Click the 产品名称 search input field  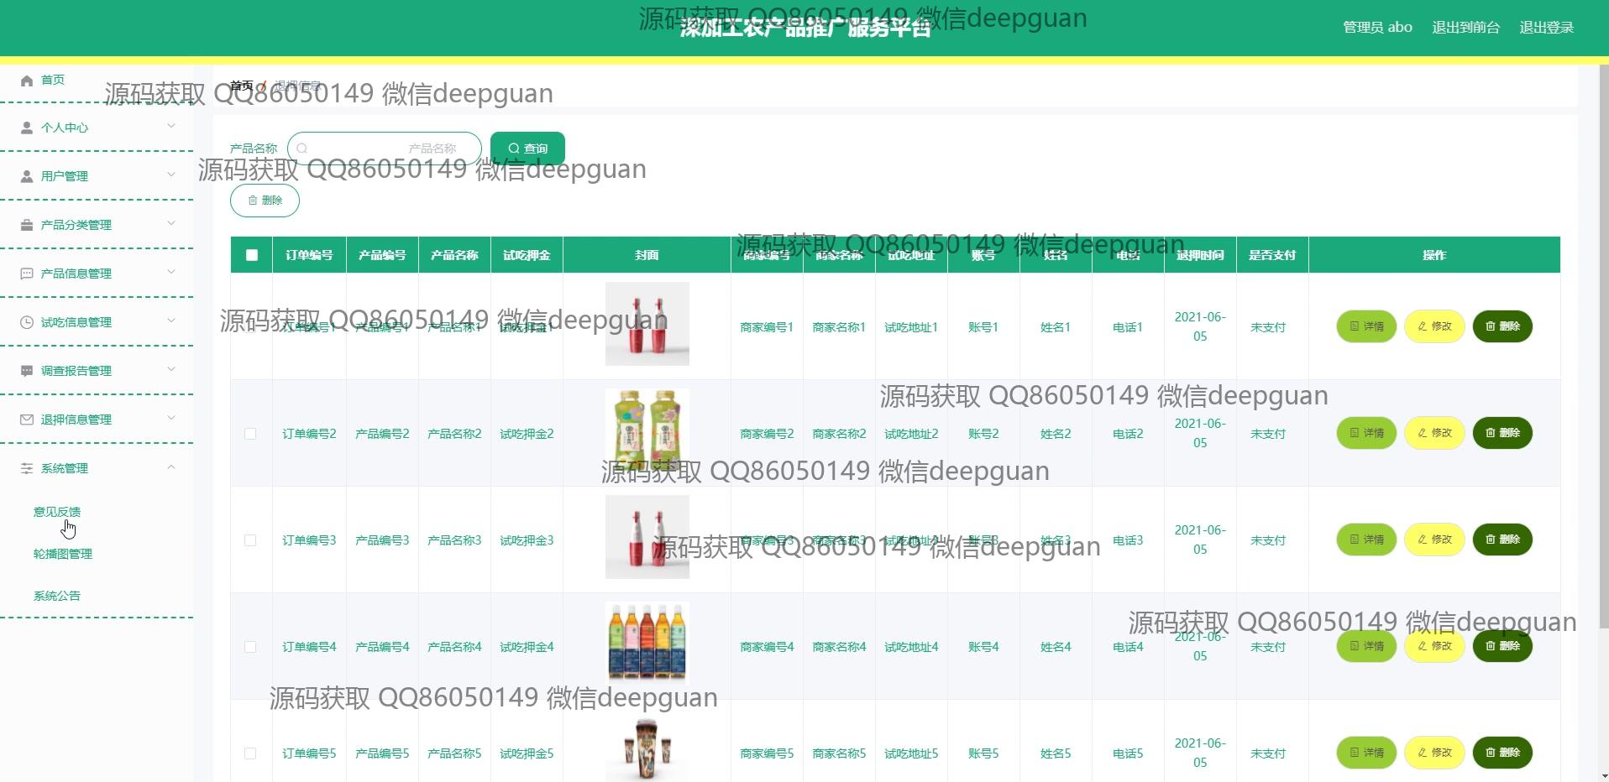(x=386, y=149)
